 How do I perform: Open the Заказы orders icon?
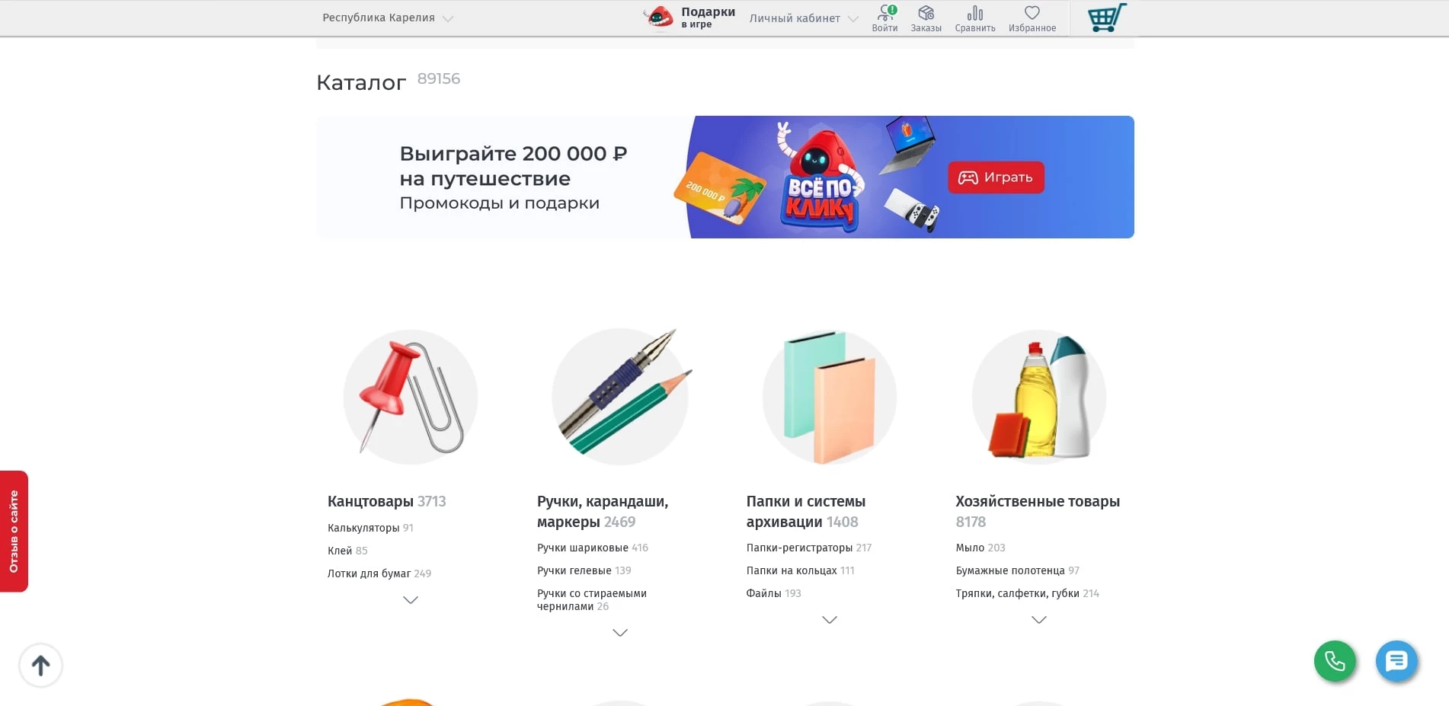(x=926, y=13)
